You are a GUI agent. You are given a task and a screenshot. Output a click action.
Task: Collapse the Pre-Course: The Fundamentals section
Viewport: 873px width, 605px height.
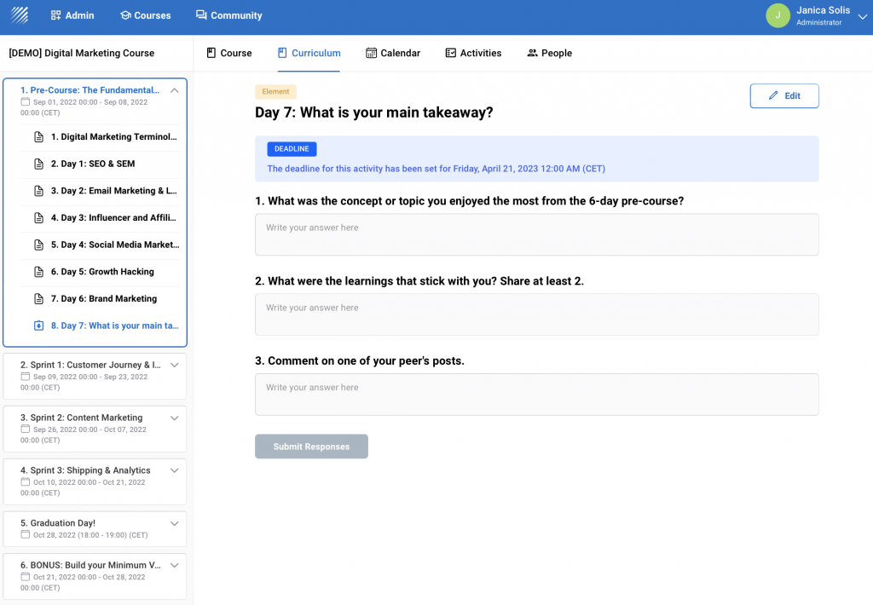pos(174,90)
